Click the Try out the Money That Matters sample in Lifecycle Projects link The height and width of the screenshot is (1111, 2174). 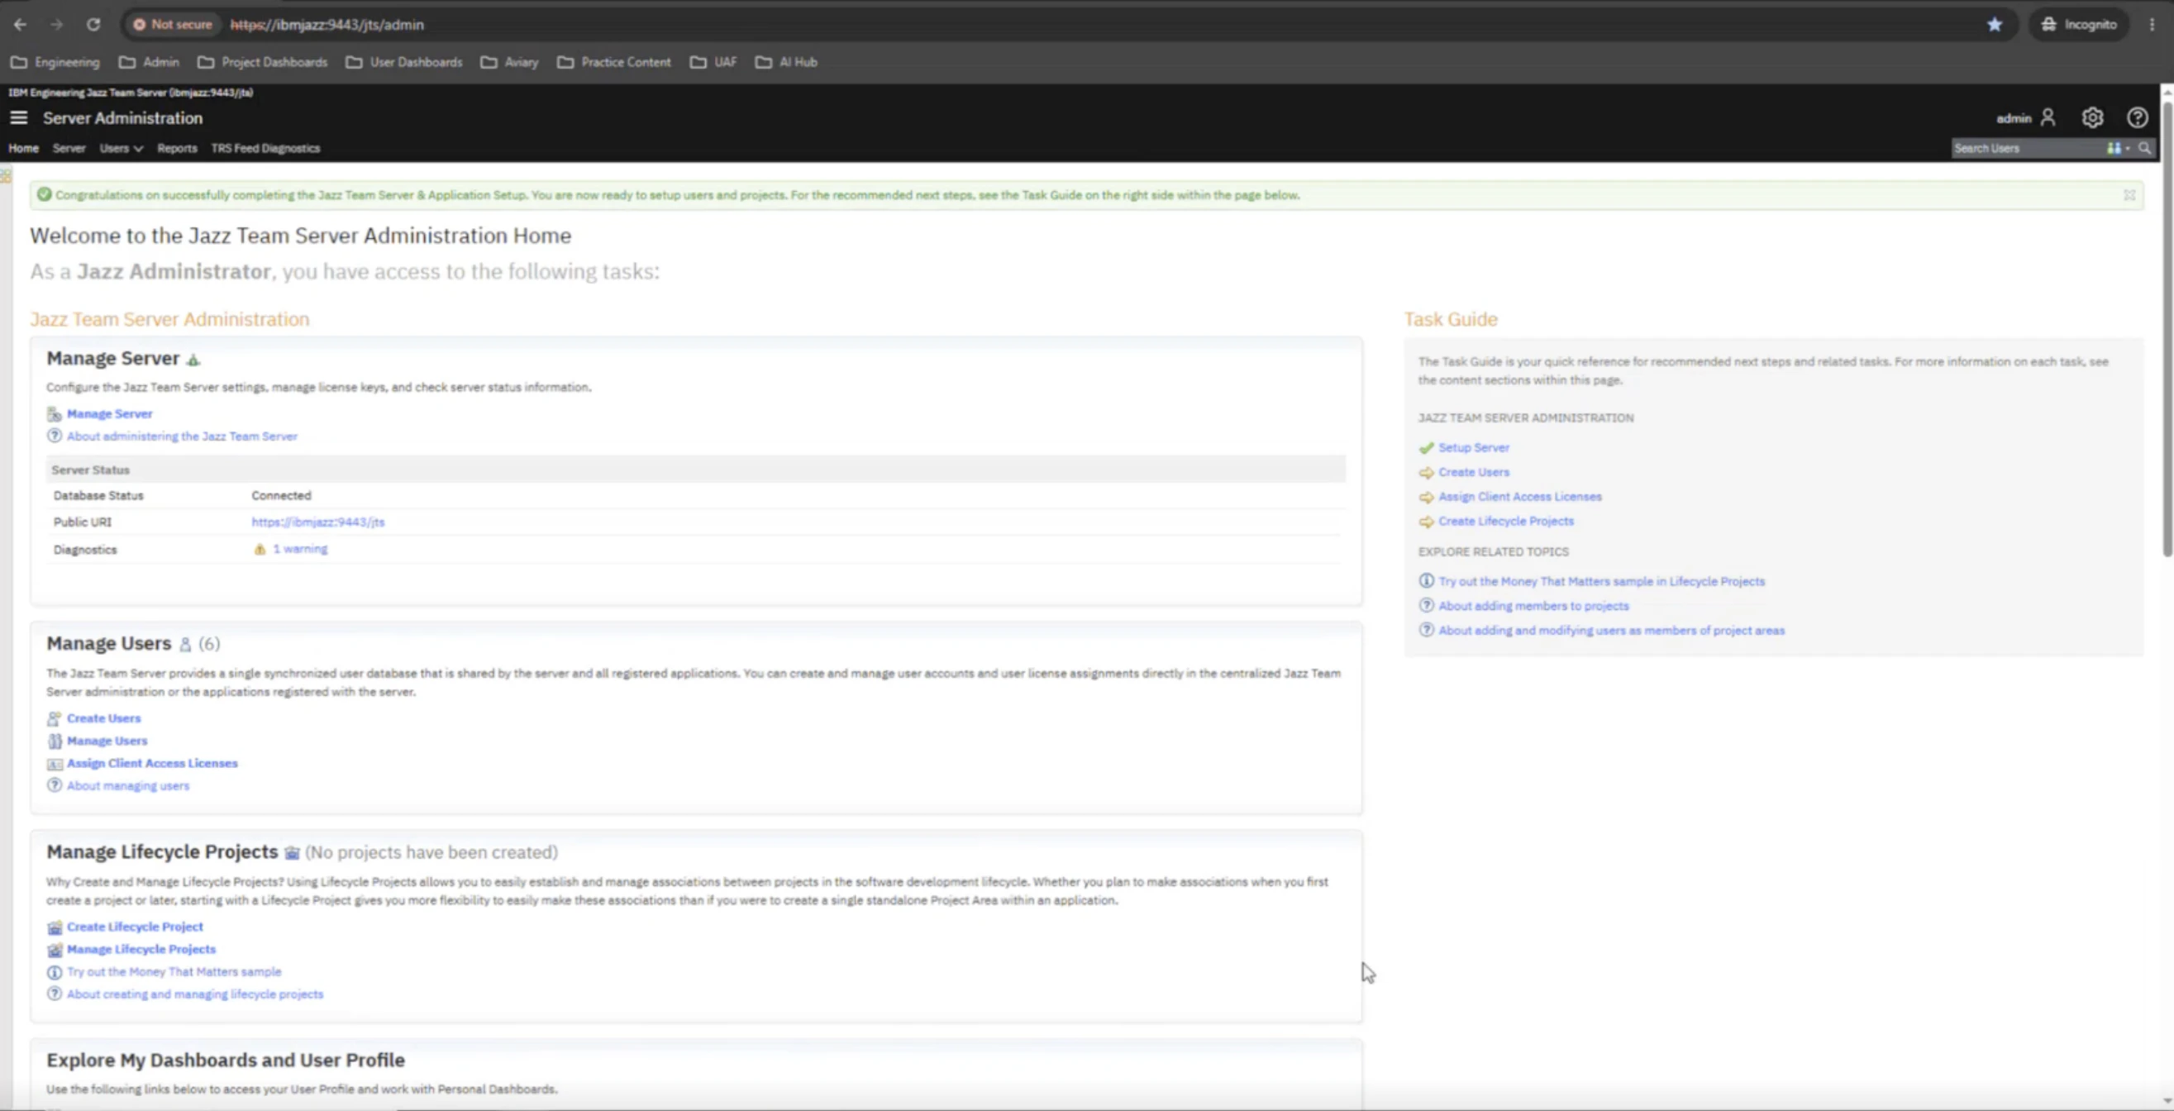coord(1602,581)
